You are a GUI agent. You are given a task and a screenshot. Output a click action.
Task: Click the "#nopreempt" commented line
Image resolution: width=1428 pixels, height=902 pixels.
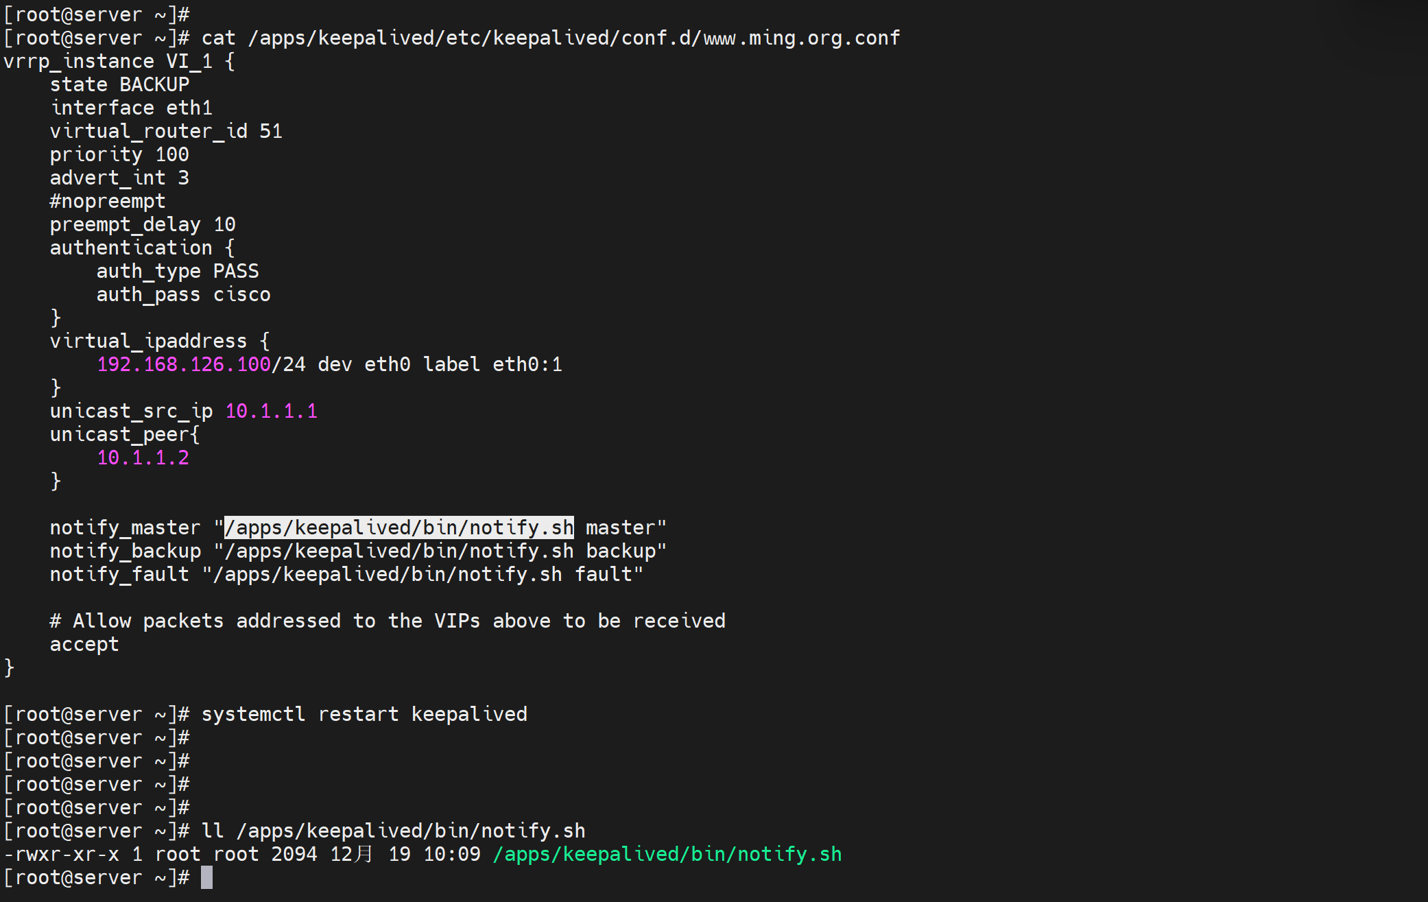[108, 201]
